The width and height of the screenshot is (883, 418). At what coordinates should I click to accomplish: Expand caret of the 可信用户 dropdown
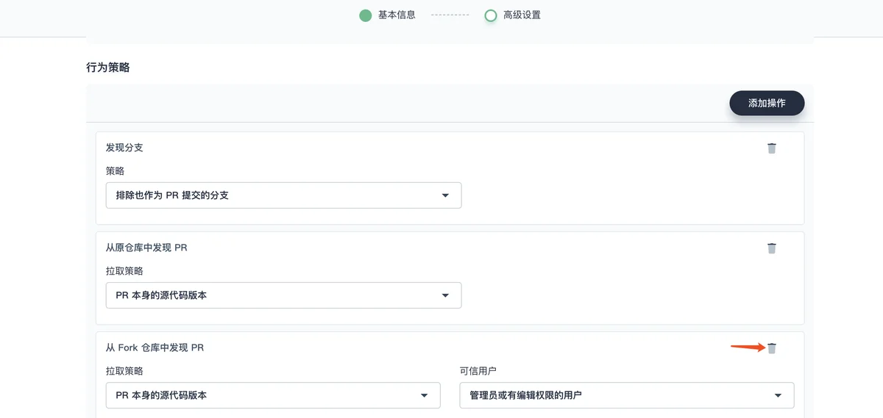tap(778, 395)
